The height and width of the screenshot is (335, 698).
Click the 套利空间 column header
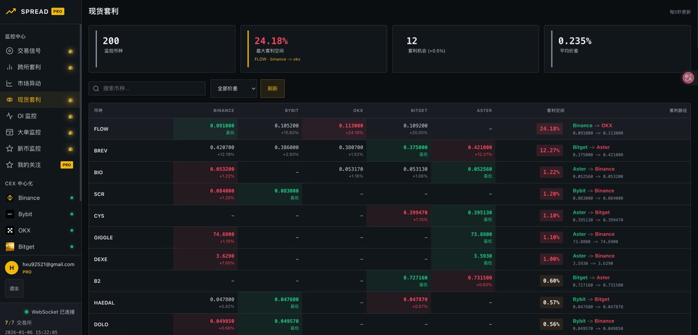555,110
